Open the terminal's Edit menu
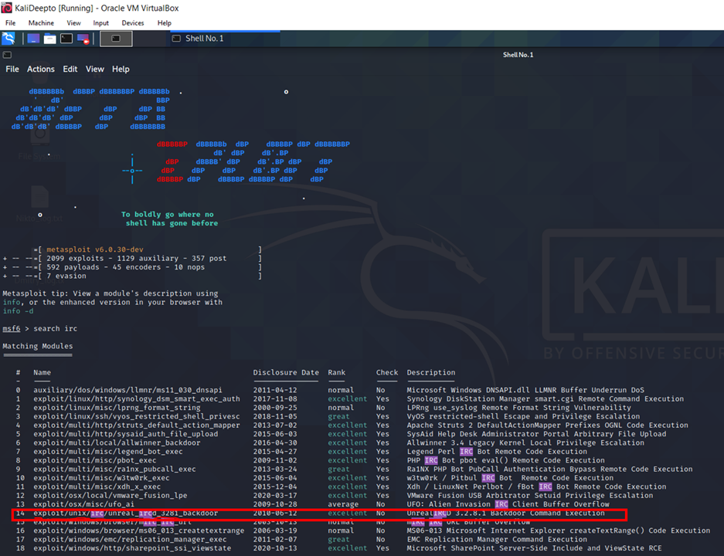The width and height of the screenshot is (724, 556). 70,69
